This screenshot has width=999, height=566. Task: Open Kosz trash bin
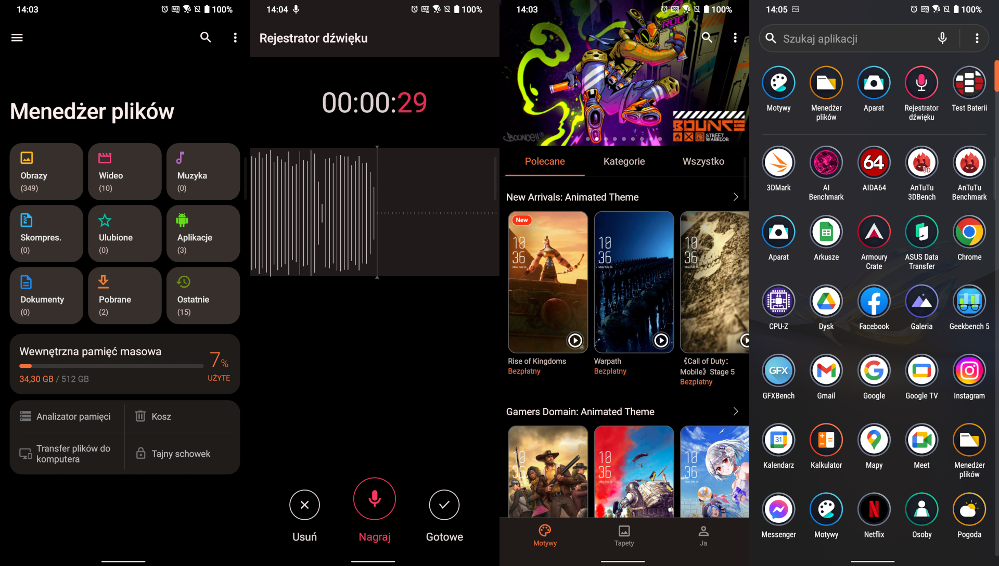[x=161, y=416]
